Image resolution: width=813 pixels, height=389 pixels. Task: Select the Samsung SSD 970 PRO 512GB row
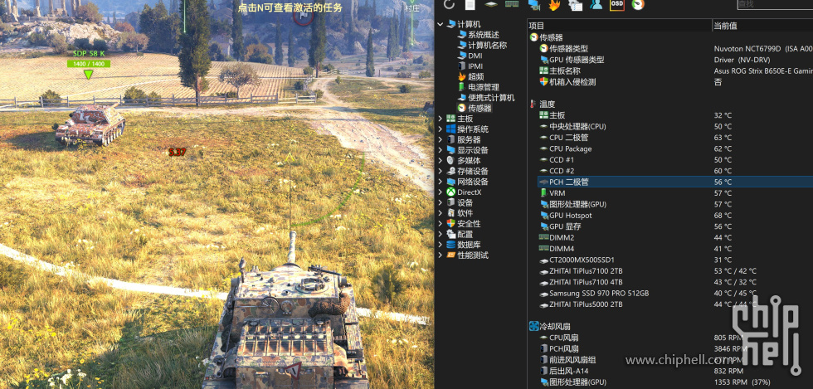(675, 293)
